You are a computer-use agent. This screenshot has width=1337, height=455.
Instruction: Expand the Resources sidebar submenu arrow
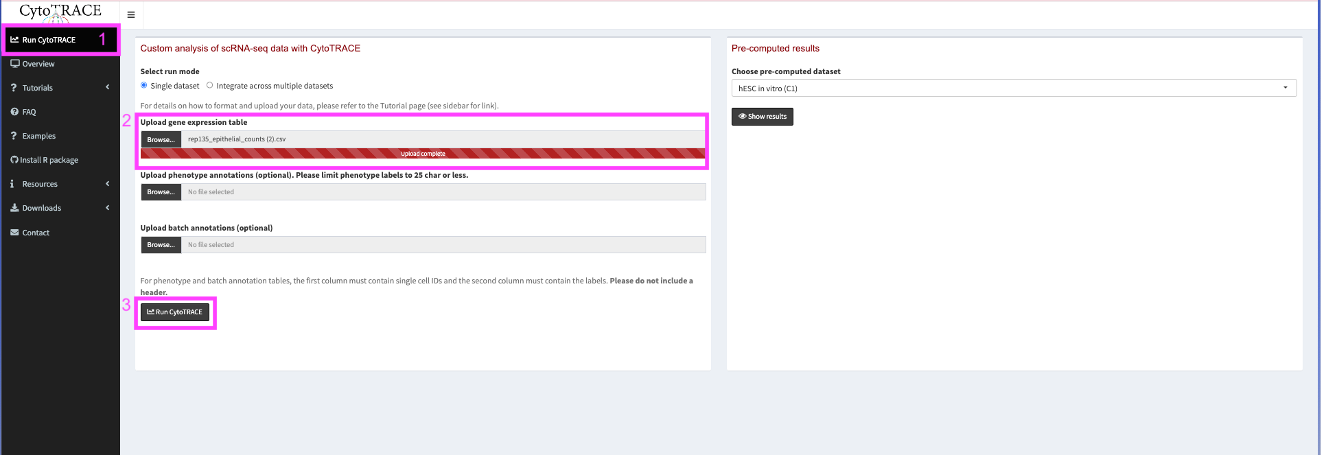tap(108, 183)
